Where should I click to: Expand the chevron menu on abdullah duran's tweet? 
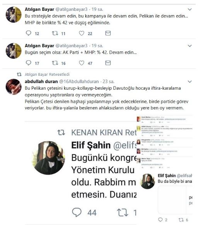190,82
